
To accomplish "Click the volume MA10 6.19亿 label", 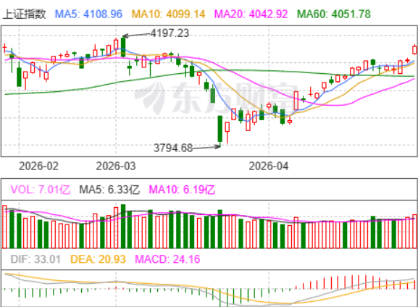I will pyautogui.click(x=182, y=190).
